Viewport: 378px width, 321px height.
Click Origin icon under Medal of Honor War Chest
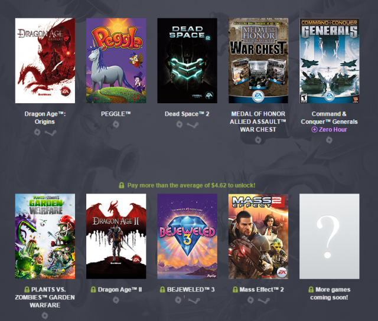(x=258, y=140)
